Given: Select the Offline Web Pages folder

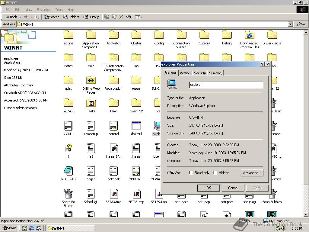Looking at the screenshot, I should (x=91, y=85).
